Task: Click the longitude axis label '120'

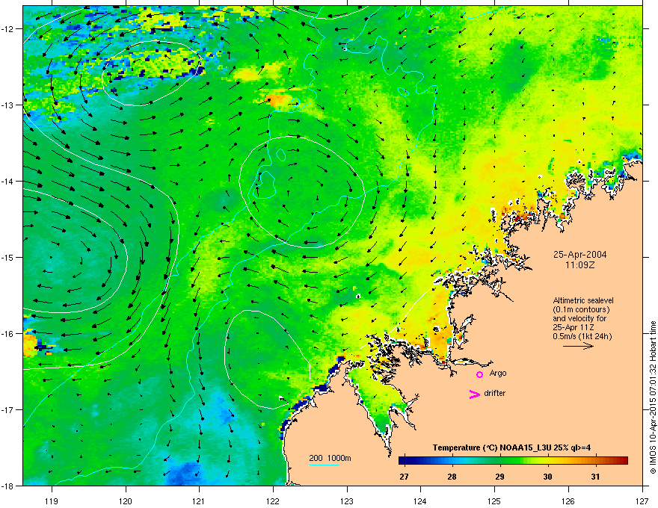Action: (126, 501)
